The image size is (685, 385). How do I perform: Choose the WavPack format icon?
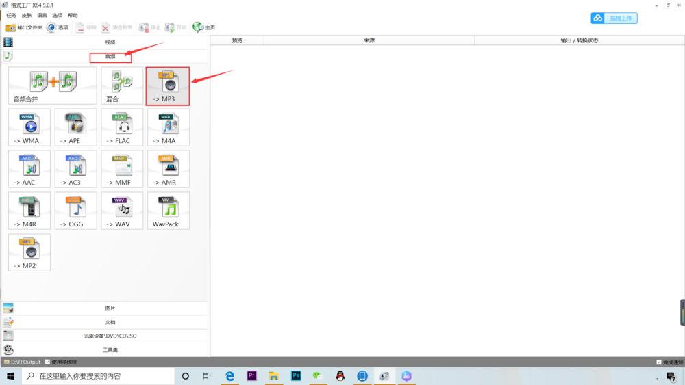168,211
